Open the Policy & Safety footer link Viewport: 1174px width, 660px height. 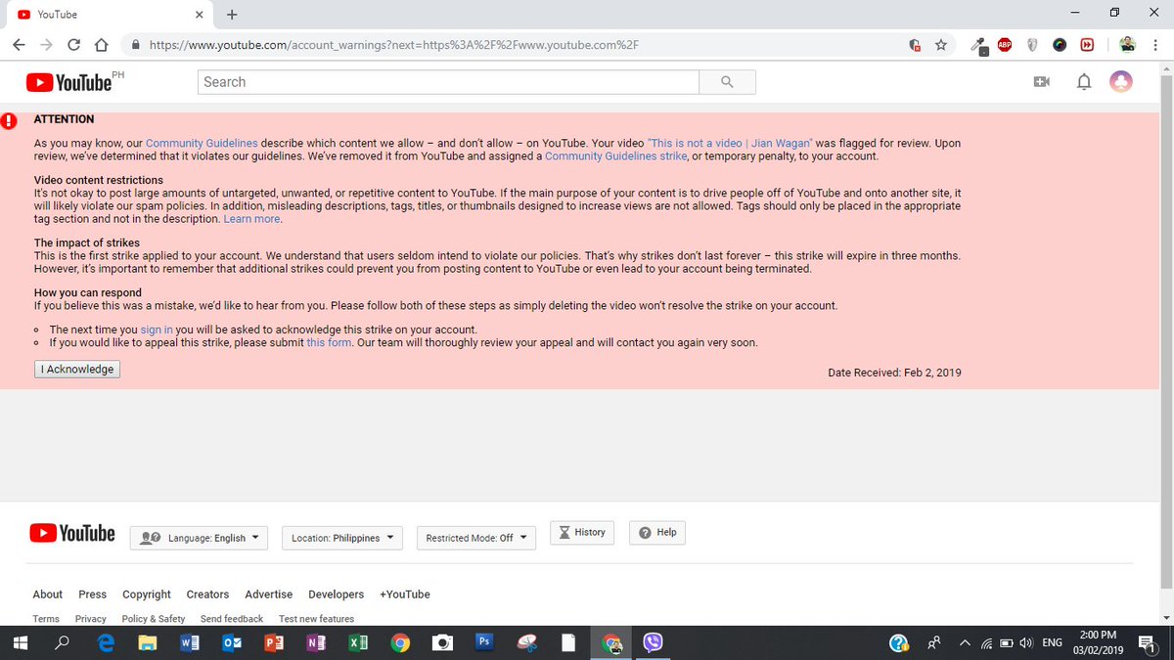coord(154,619)
